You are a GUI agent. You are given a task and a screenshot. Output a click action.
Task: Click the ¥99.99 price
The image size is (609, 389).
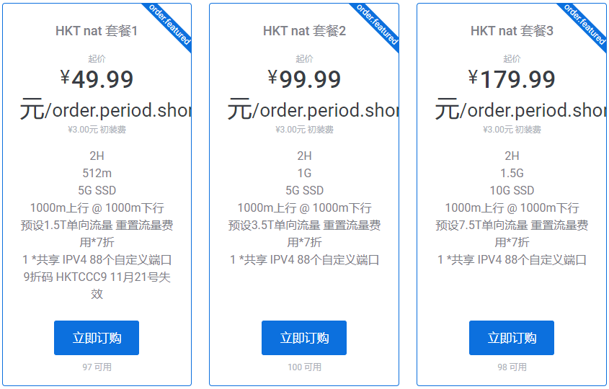tap(304, 79)
